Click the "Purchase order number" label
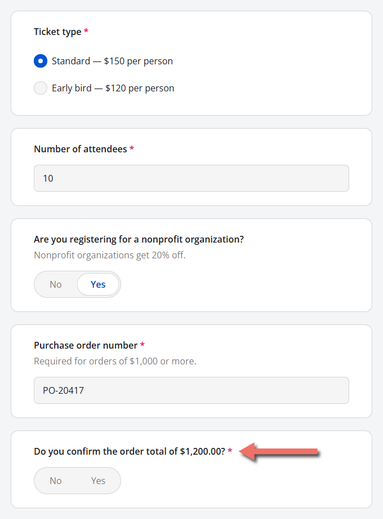Screen dimensions: 383x519 [86, 345]
